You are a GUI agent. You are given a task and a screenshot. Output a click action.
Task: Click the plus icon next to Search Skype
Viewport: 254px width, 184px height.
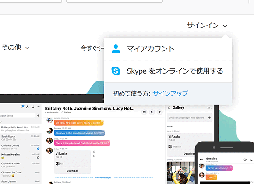pyautogui.click(x=38, y=116)
